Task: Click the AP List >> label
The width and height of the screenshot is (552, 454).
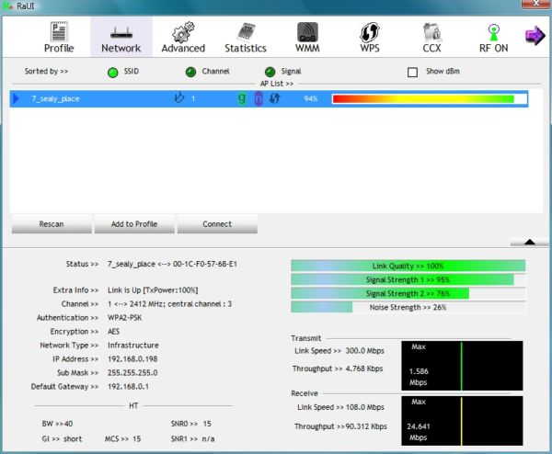Action: point(277,84)
